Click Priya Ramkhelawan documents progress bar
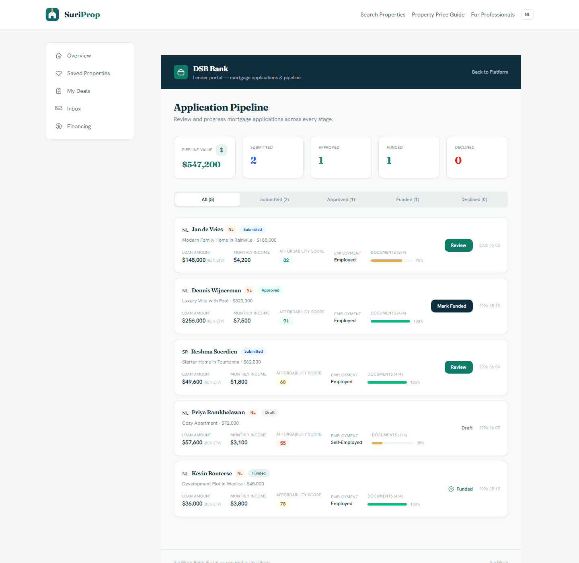Image resolution: width=579 pixels, height=563 pixels. tap(392, 443)
